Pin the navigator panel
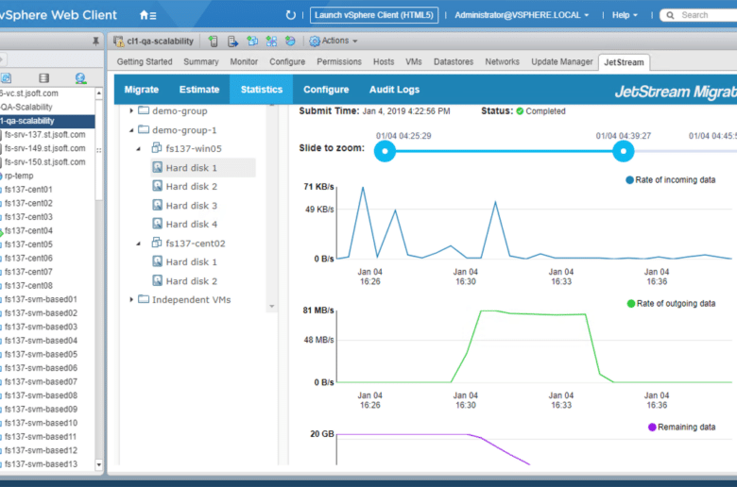Image resolution: width=737 pixels, height=487 pixels. point(95,42)
